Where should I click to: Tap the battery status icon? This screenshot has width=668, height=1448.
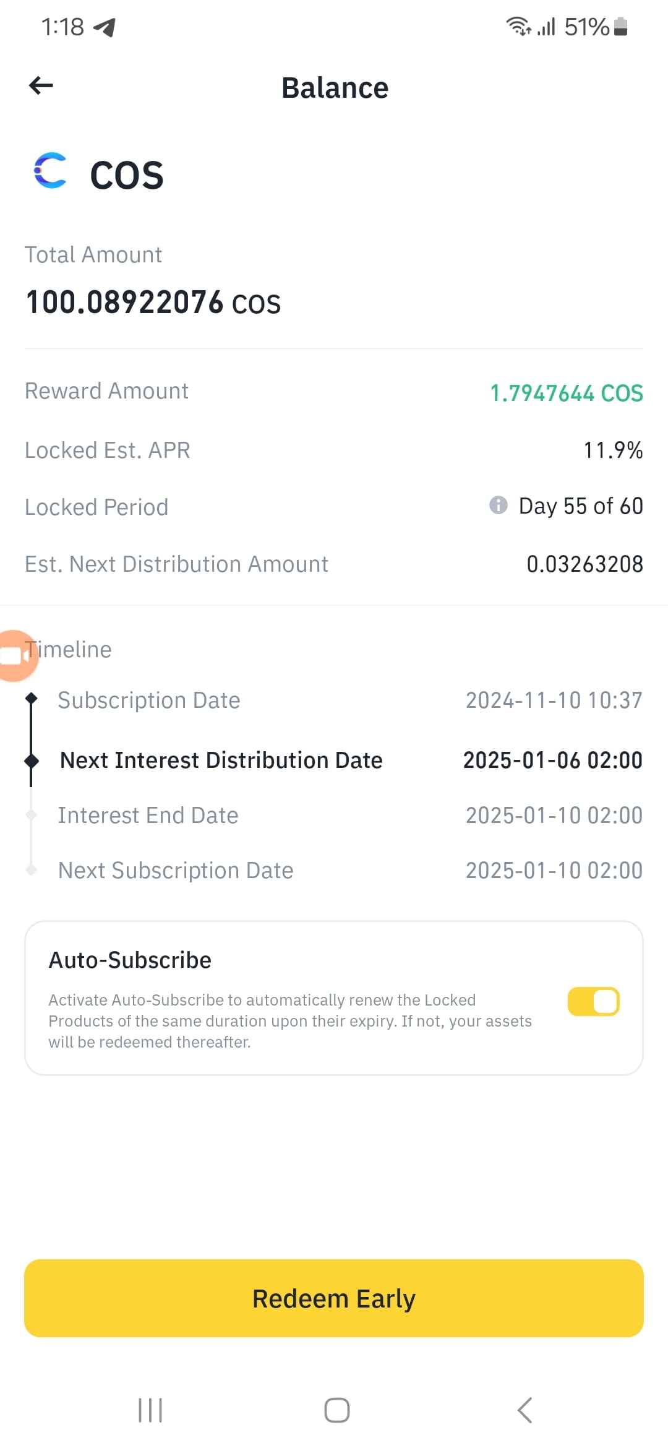621,27
